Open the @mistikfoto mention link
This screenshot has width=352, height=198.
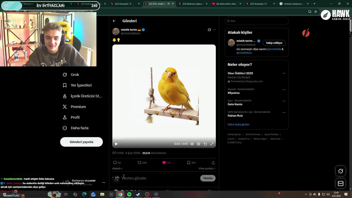pyautogui.click(x=244, y=53)
